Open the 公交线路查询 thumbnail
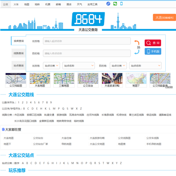This screenshot has height=176, width=176. pos(160,80)
